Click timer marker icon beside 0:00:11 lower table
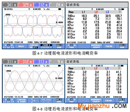Screen dimensions: 130x112 point(92,66)
